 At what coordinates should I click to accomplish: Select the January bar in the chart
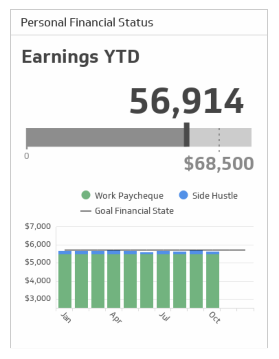(65, 280)
